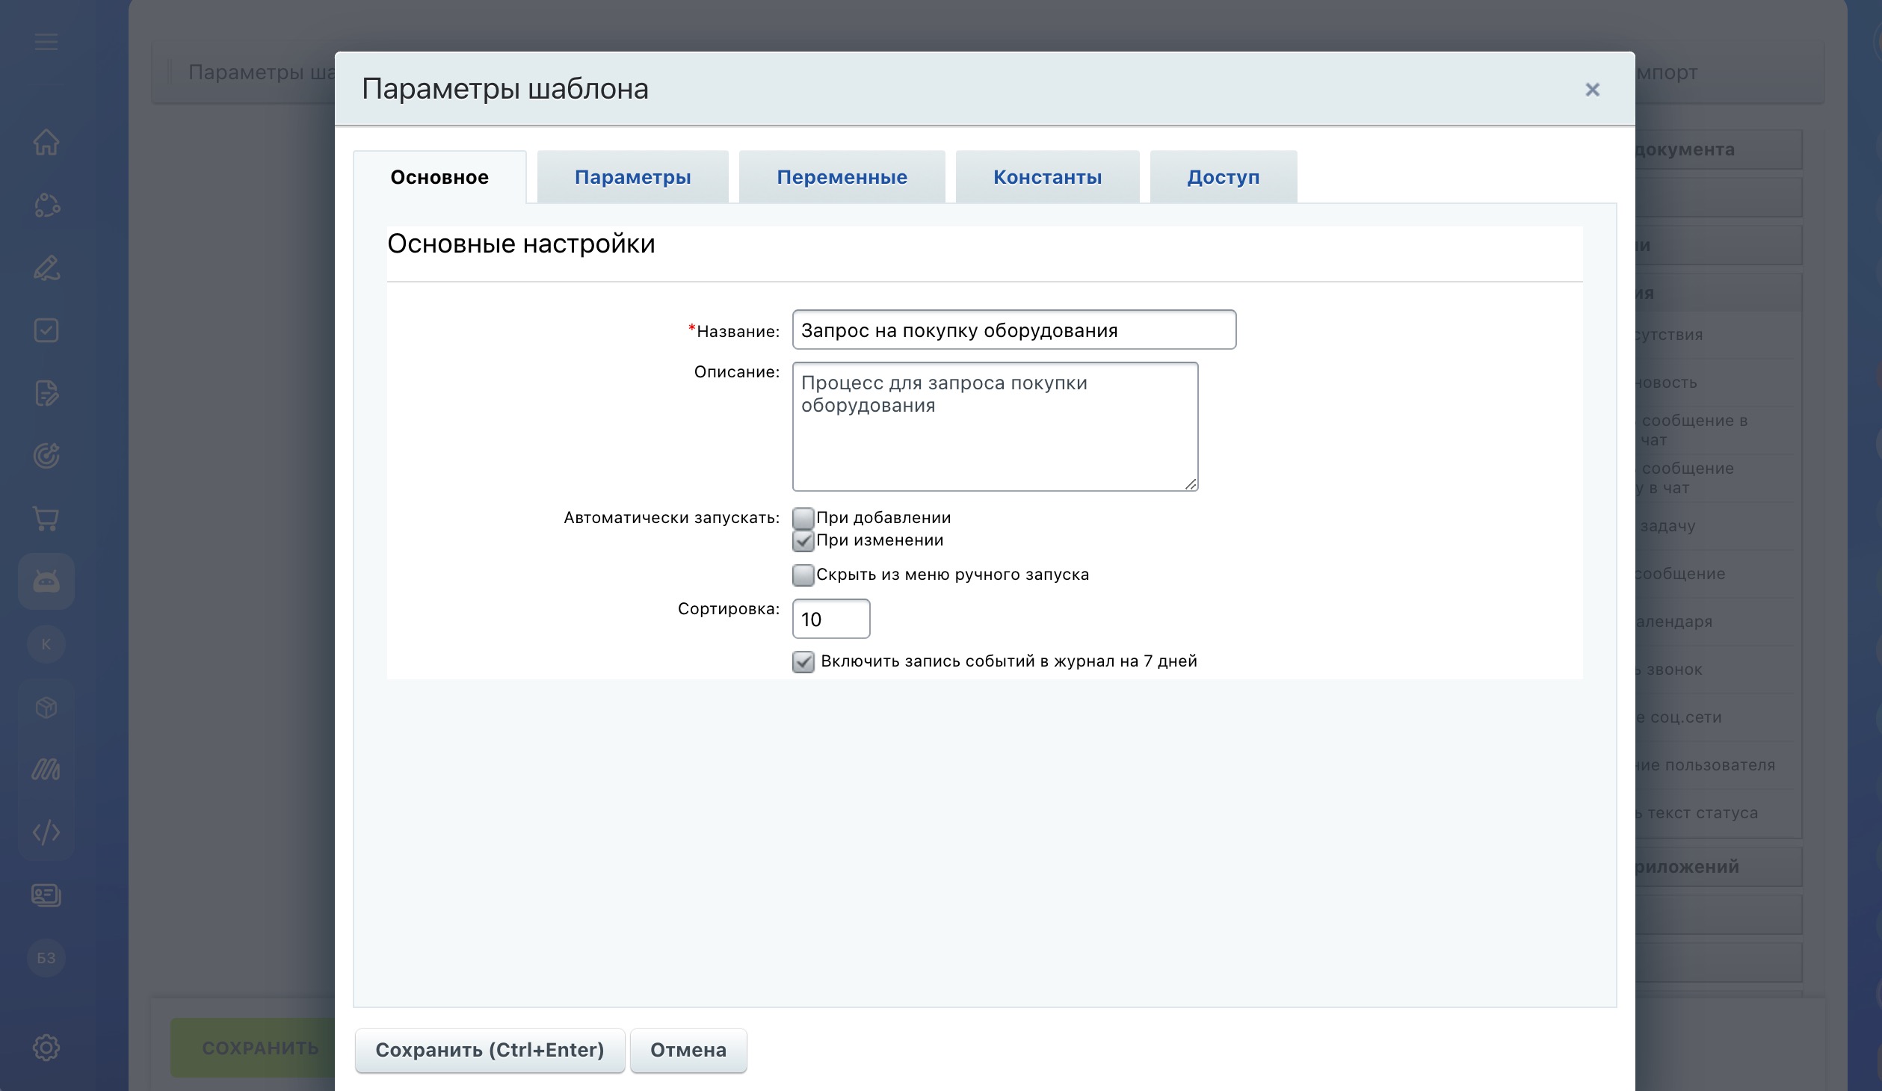Click into the Название input field
The image size is (1882, 1091).
(1014, 330)
